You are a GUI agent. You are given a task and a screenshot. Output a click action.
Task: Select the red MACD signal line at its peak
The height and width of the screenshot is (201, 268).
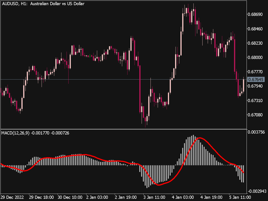click(200, 138)
